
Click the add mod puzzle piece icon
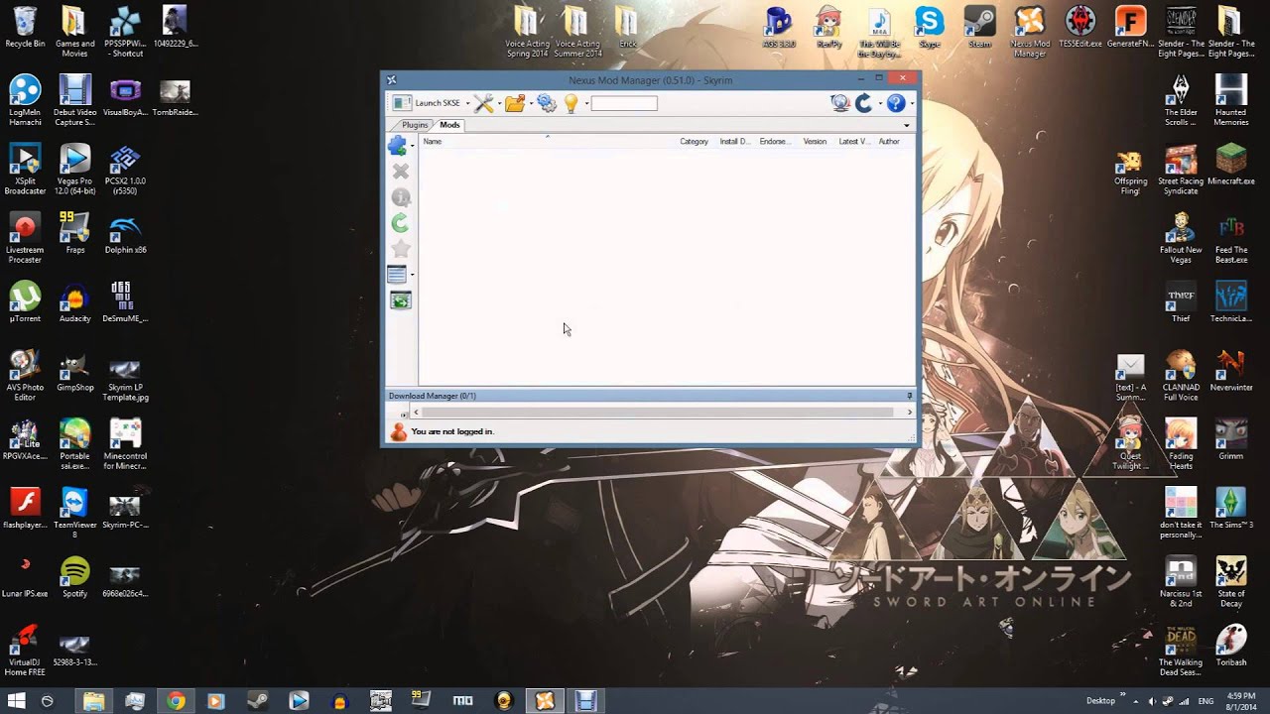pyautogui.click(x=398, y=146)
